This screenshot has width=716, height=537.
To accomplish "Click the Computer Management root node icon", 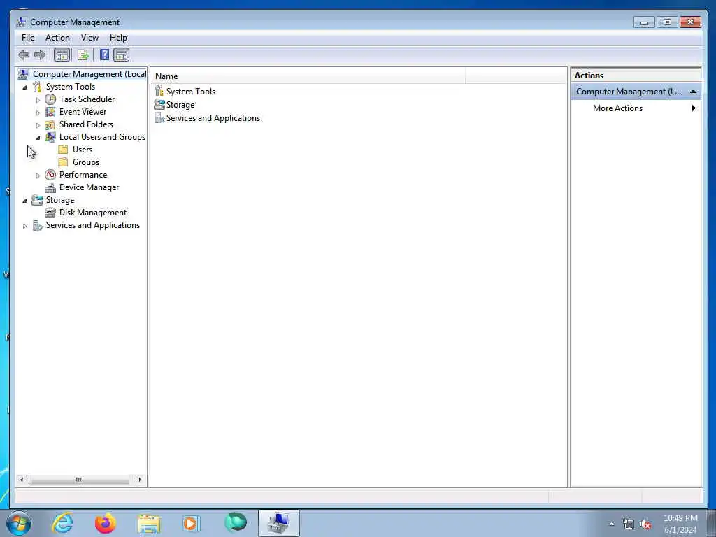I will tap(23, 74).
